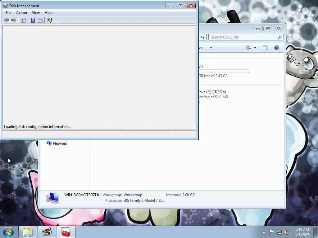Click the Memory 2.00 GB value

(189, 195)
